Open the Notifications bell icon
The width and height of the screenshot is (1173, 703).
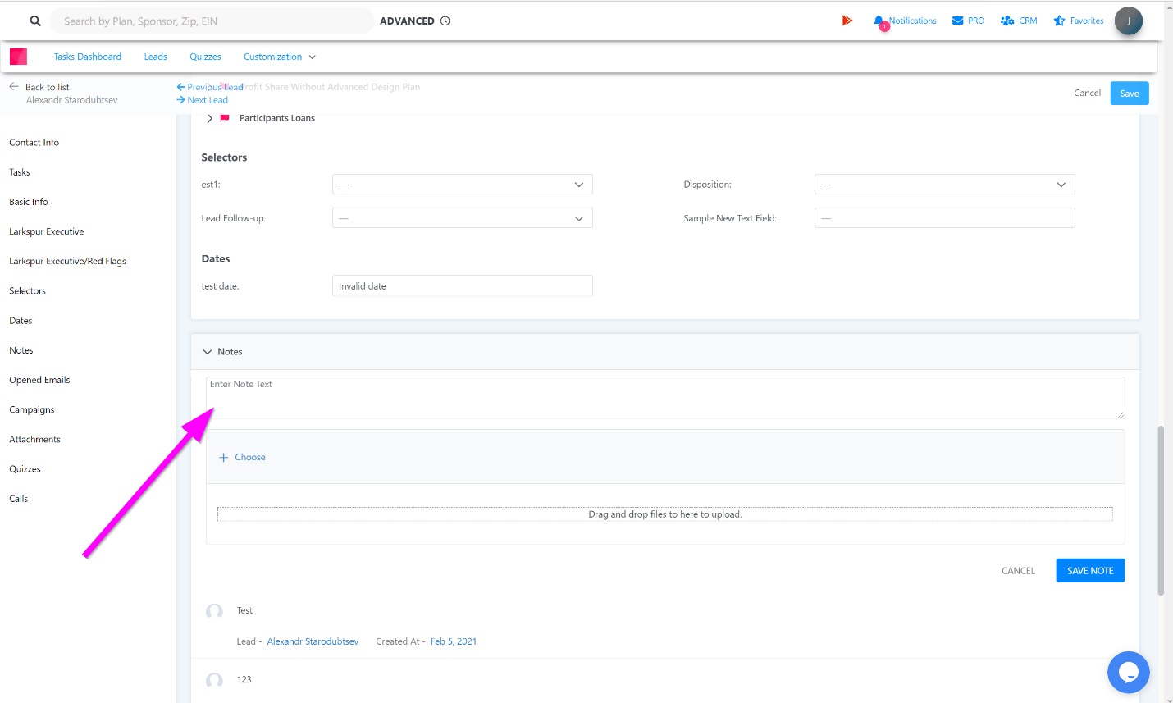click(879, 21)
